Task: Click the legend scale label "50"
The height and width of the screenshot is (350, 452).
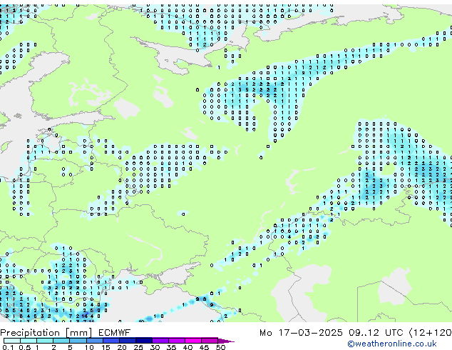Action: 221,347
